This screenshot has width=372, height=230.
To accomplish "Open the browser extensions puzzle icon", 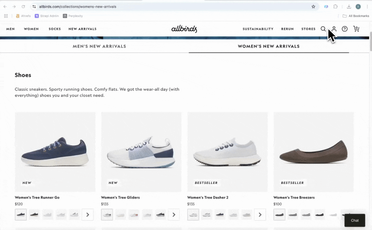I will 335,7.
